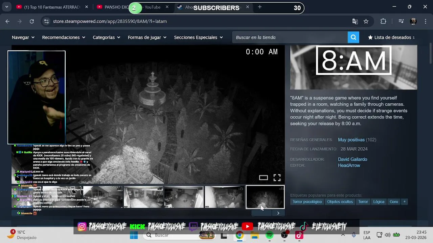Image resolution: width=433 pixels, height=243 pixels.
Task: Select the Terror psicológico tag
Action: coord(307,201)
